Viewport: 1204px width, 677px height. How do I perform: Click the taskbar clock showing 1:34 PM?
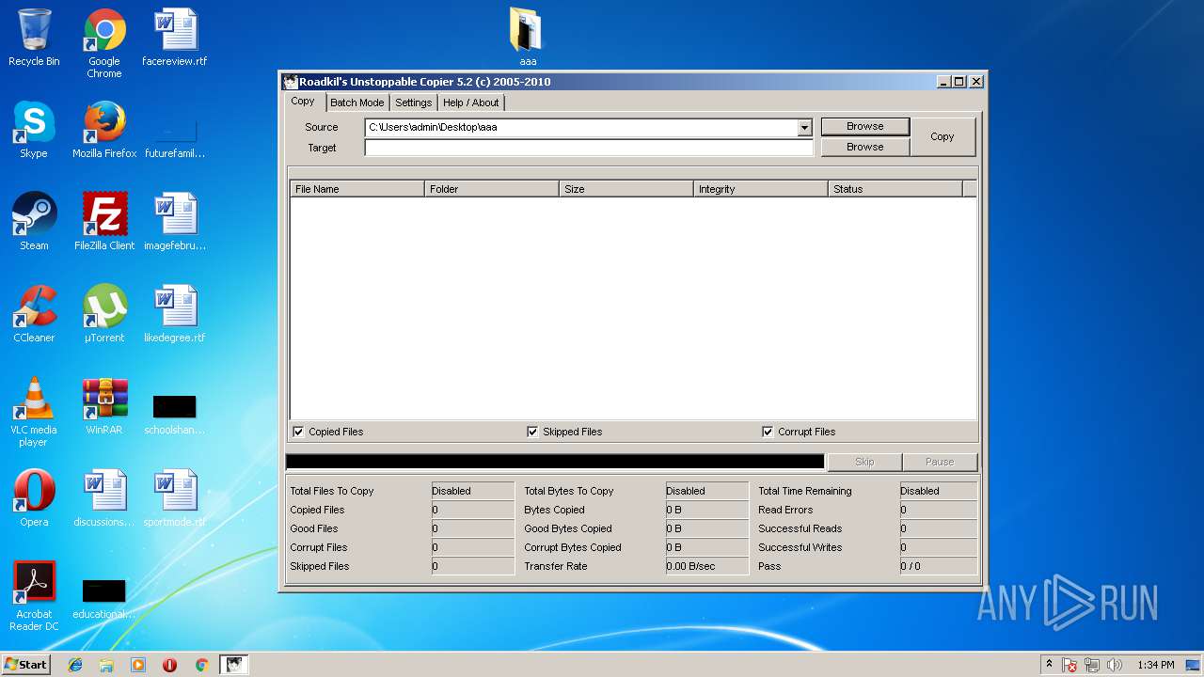[x=1155, y=665]
